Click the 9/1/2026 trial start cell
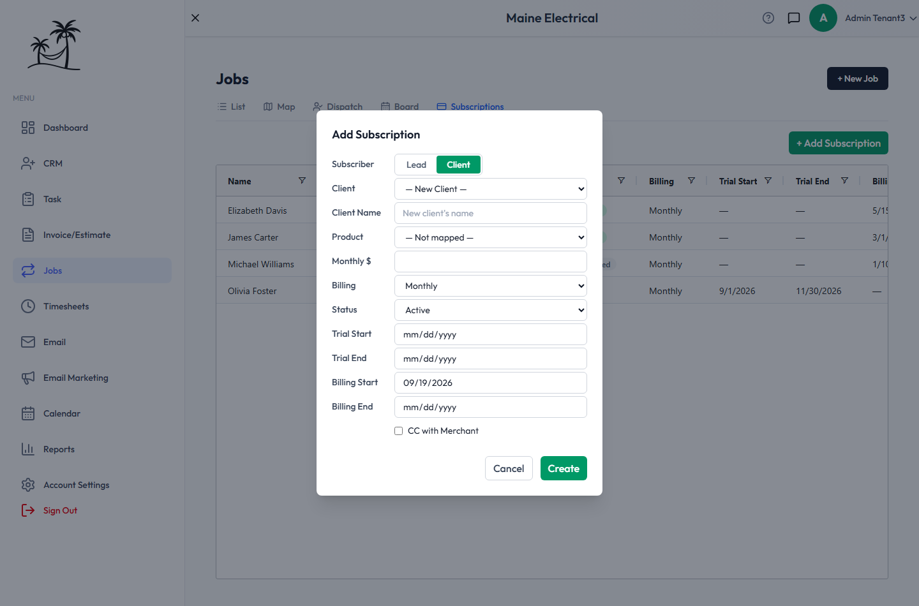 (737, 291)
